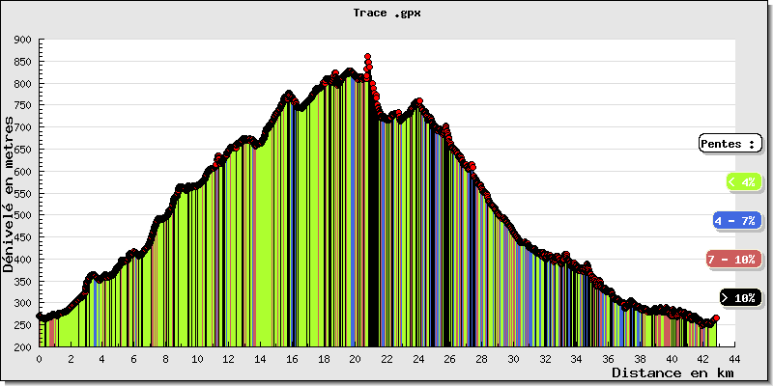This screenshot has height=386, width=773.
Task: Click the '22' tick on the distance axis
Action: pos(386,358)
